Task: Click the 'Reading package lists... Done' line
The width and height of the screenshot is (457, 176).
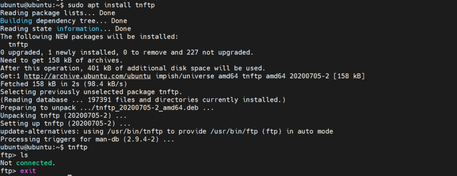Action: (x=58, y=13)
